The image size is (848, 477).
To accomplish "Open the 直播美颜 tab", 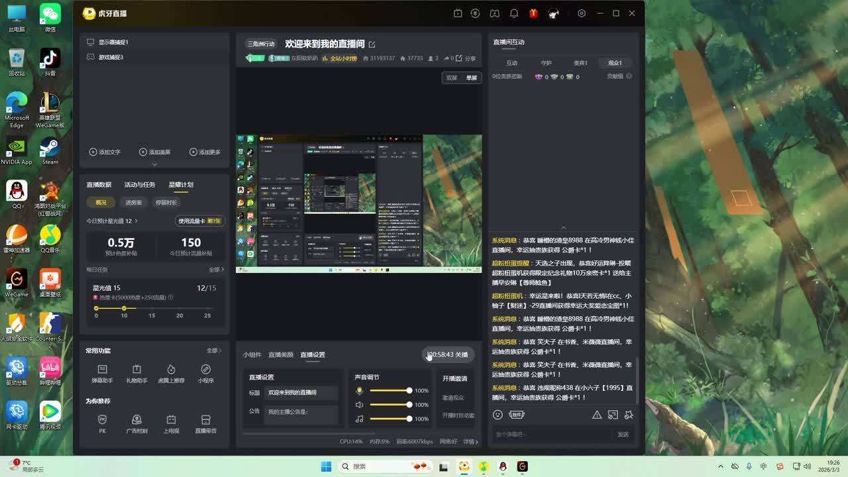I will point(281,354).
